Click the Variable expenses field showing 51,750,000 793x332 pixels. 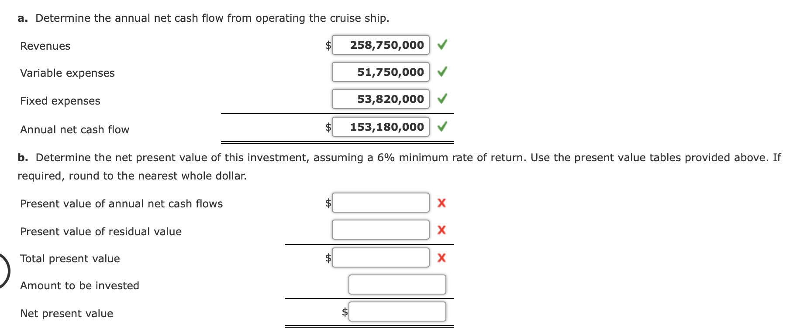point(380,72)
